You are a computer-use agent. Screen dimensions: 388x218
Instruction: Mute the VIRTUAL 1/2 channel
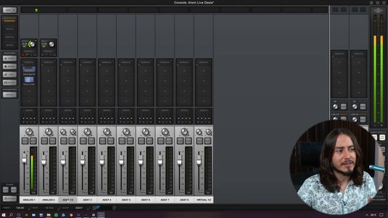click(207, 140)
